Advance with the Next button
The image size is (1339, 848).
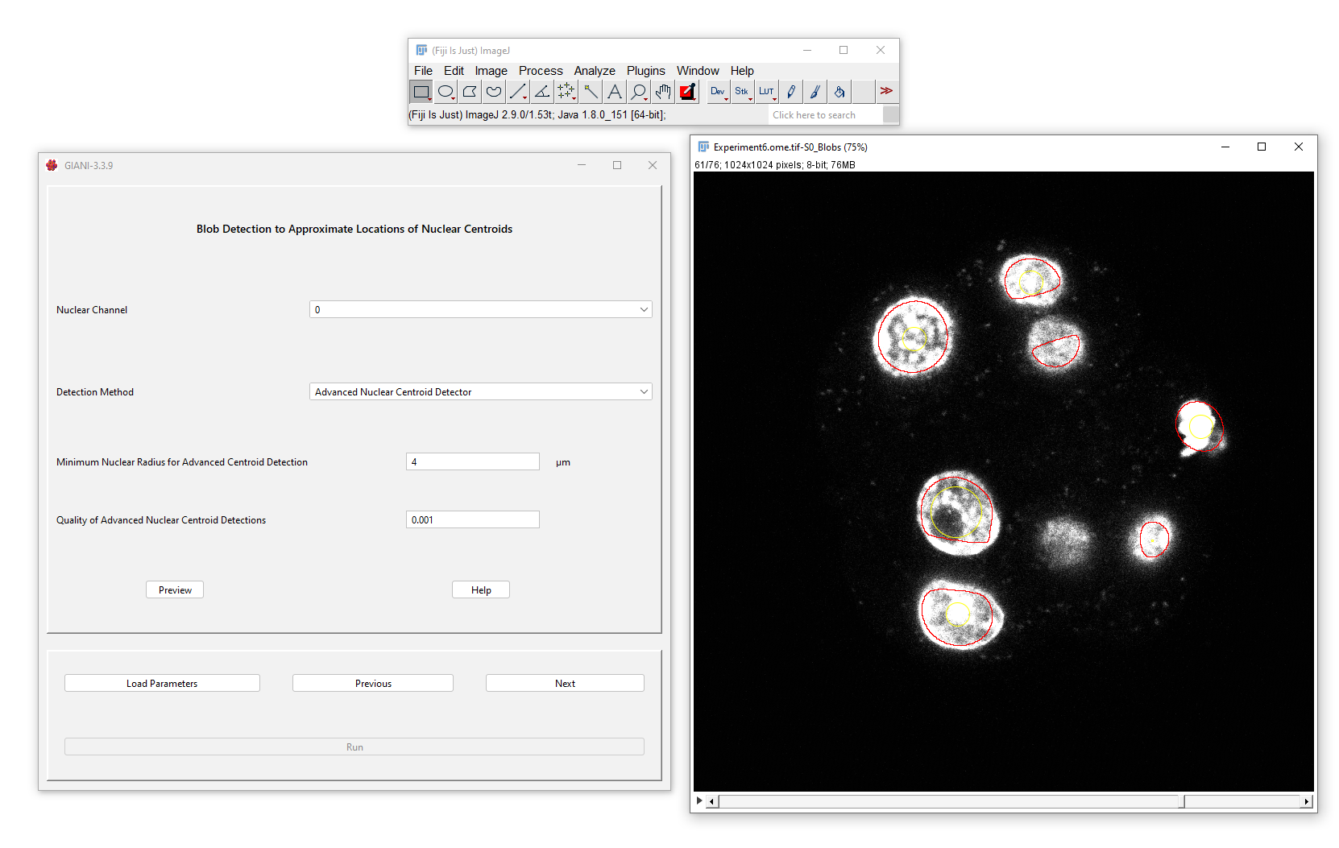565,684
